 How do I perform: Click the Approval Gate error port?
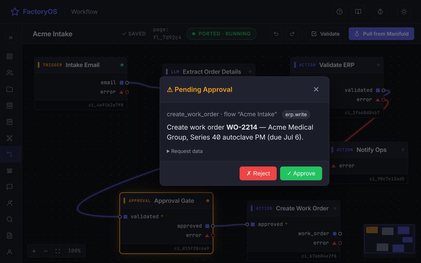(x=213, y=235)
